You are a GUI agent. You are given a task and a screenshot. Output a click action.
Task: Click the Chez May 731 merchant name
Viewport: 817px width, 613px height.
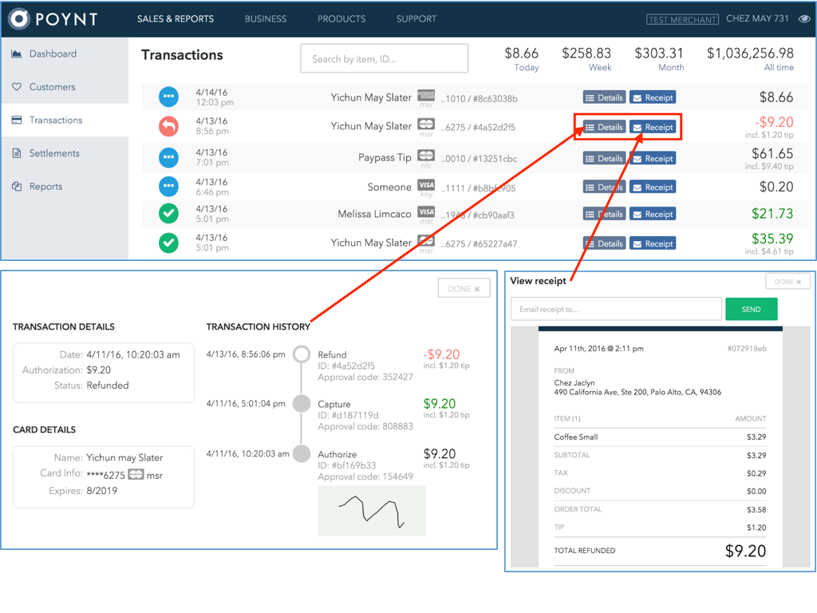(x=757, y=19)
